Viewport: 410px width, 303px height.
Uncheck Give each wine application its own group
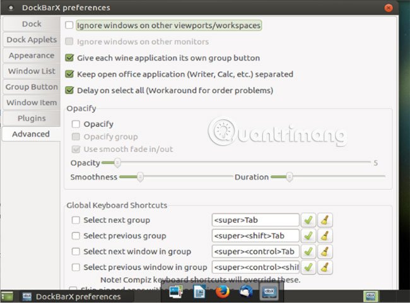click(x=69, y=57)
